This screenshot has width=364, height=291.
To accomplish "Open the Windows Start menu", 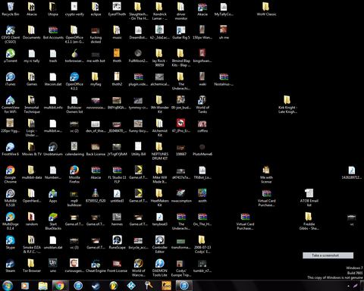I will [x=8, y=286].
